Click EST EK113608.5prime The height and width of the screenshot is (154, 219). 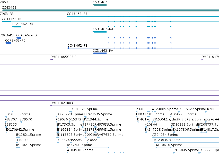tap(70, 135)
